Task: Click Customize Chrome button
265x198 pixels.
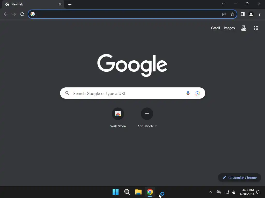Action: tap(239, 178)
